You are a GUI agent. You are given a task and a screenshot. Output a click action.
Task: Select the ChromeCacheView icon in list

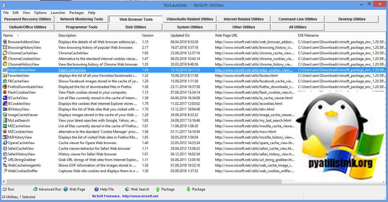(x=5, y=53)
